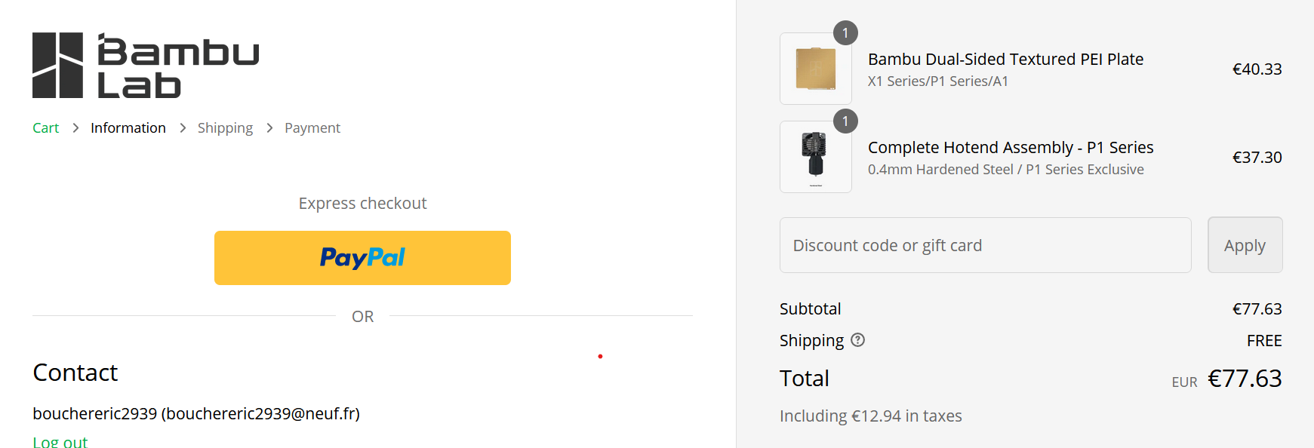
Task: Click the chevron after Information breadcrumb
Action: [183, 128]
